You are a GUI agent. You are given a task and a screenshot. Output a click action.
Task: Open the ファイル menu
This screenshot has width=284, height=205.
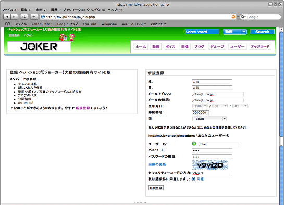click(x=10, y=10)
